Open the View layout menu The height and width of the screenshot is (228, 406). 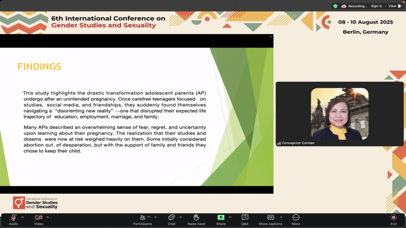394,6
